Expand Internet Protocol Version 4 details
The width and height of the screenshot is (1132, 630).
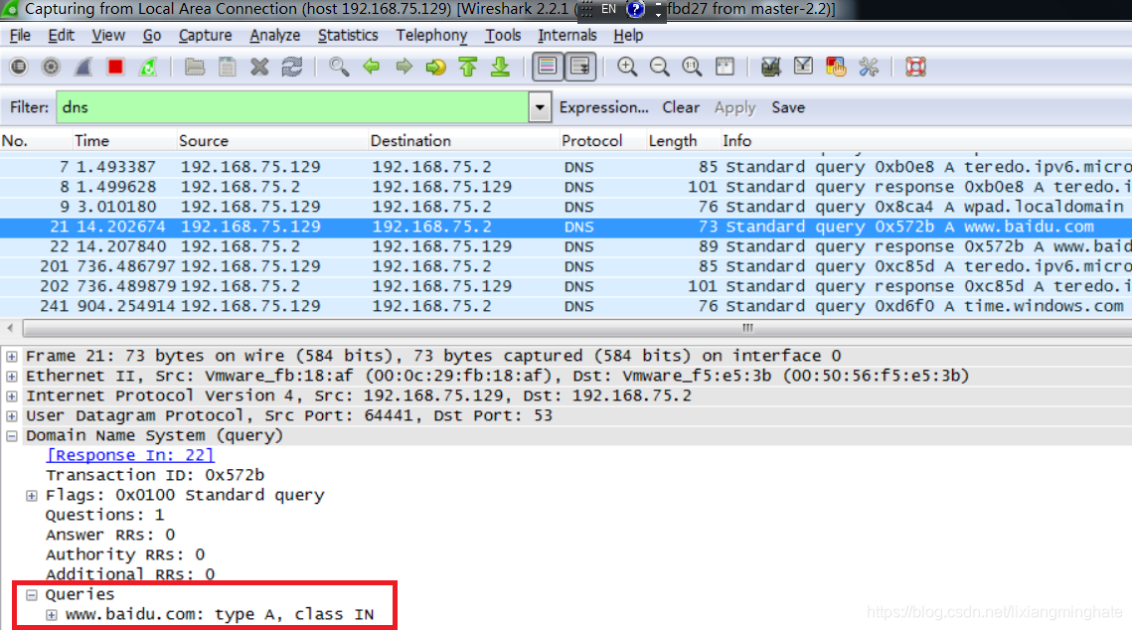pos(12,396)
